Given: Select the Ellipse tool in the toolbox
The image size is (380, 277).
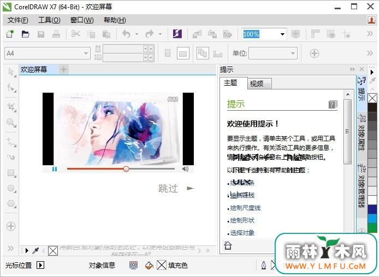Looking at the screenshot, I should 11,188.
